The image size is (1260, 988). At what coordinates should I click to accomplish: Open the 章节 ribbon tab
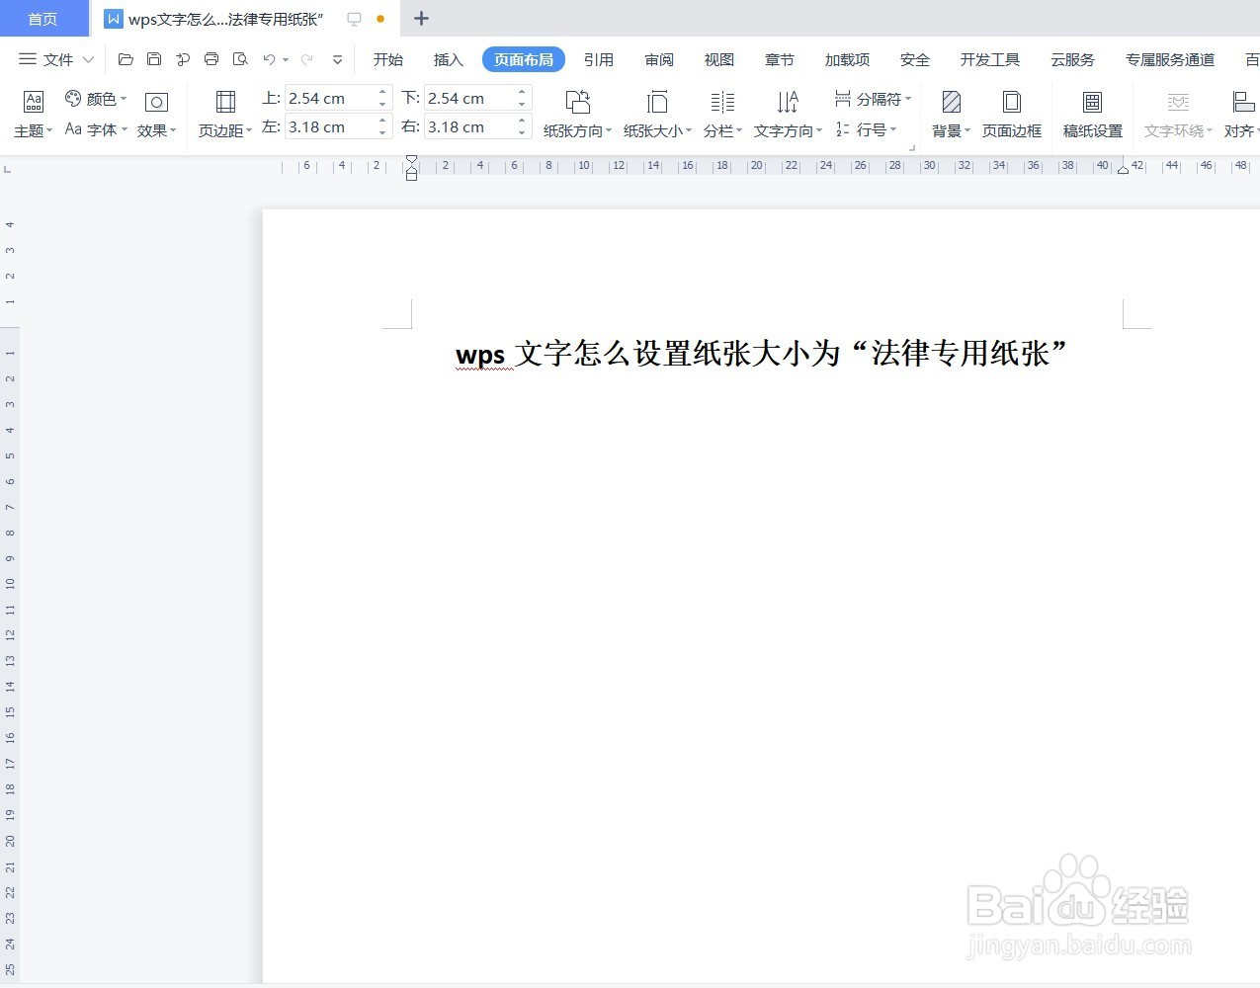click(x=780, y=59)
